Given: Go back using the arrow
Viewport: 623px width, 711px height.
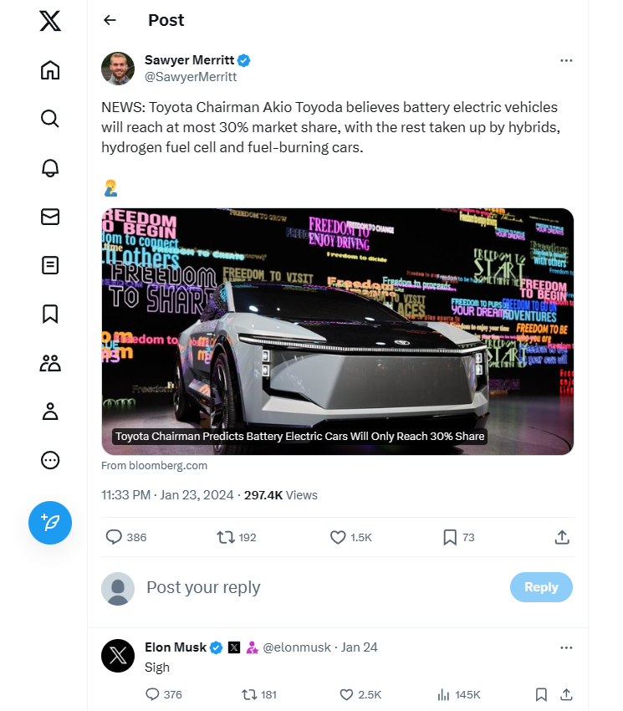Looking at the screenshot, I should pos(110,21).
